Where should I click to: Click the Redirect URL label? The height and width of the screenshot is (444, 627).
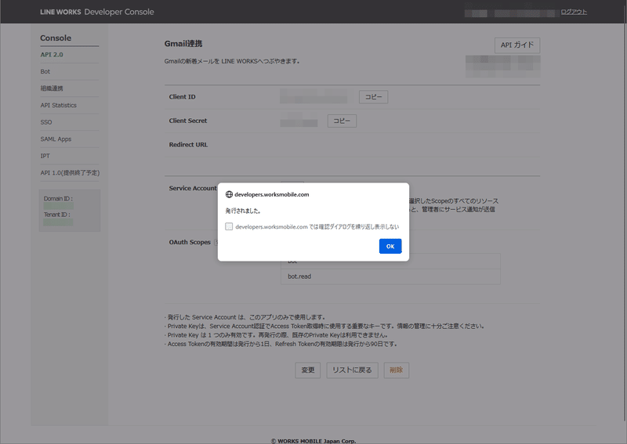tap(188, 145)
